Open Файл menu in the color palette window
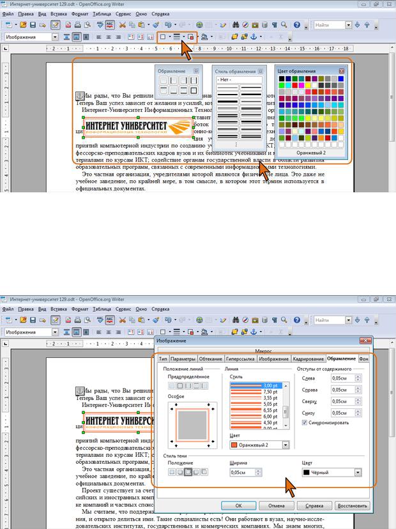Viewport: 396px width, 529px height. click(8, 14)
